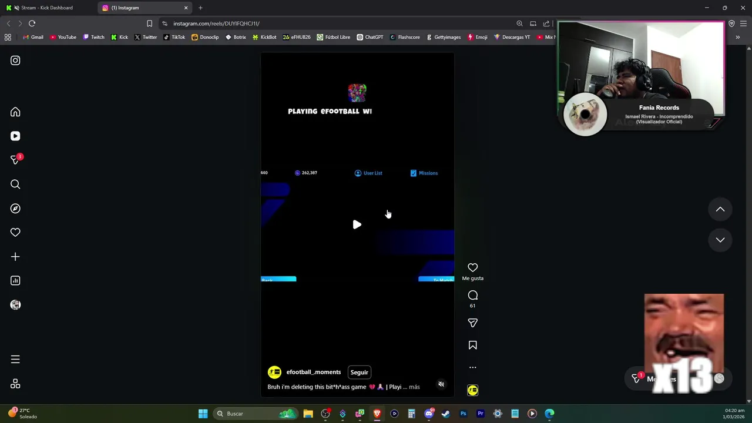Screen dimensions: 752x423
Task: Open Brave browser in taskbar
Action: 377,414
